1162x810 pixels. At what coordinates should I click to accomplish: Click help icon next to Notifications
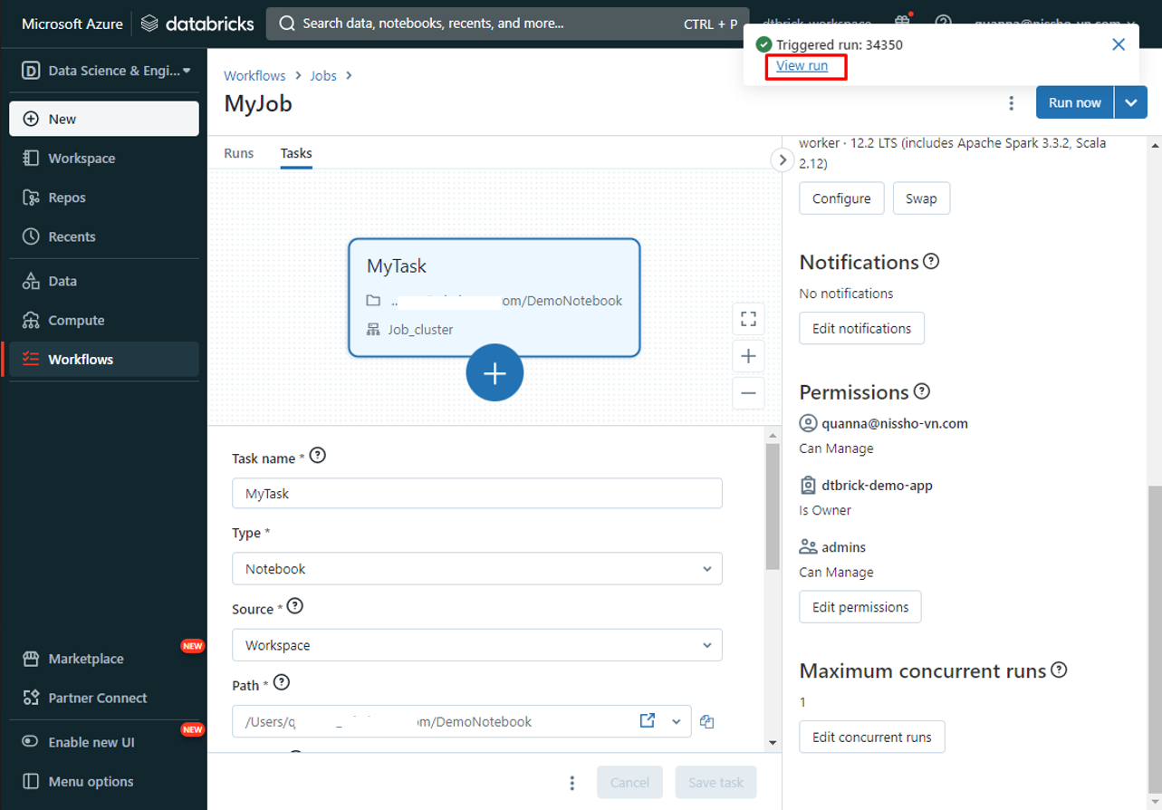pos(931,262)
